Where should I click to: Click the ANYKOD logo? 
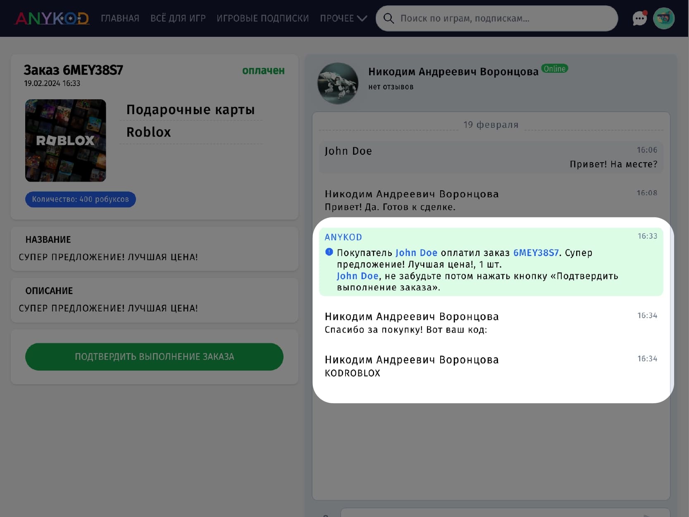(x=52, y=18)
